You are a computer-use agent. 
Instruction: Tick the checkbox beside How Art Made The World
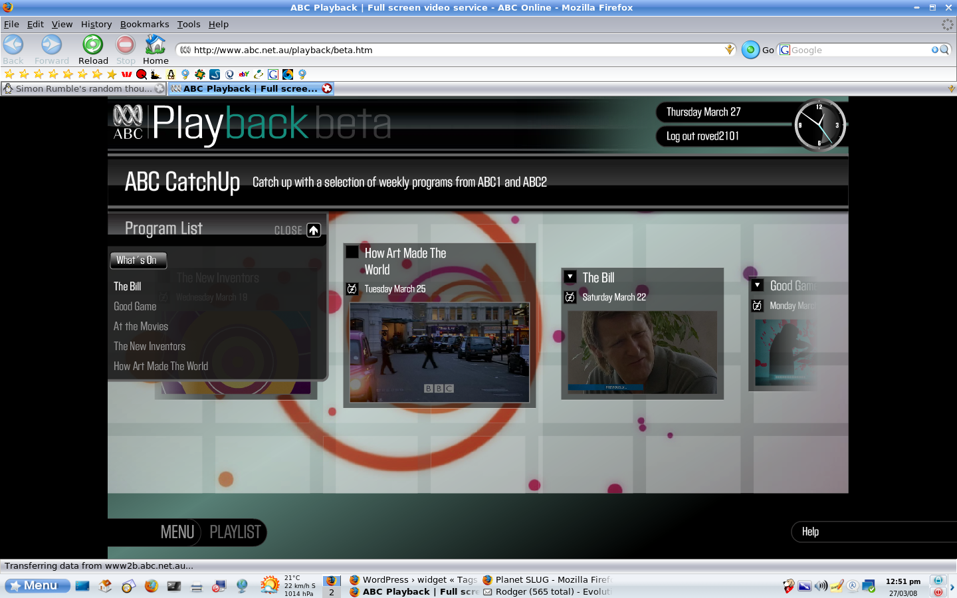click(x=352, y=252)
